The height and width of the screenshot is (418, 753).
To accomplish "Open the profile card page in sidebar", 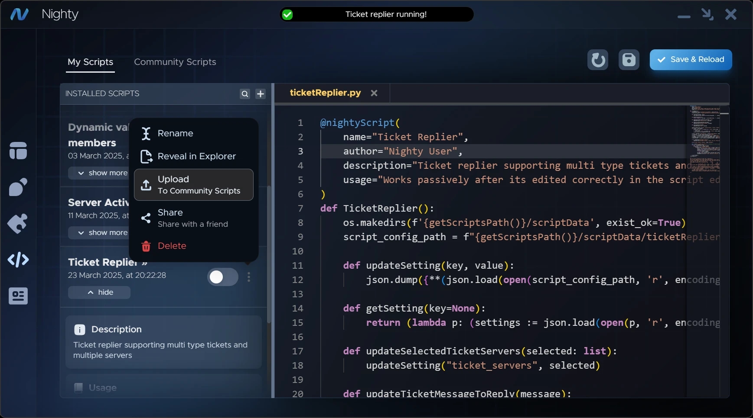I will (18, 296).
